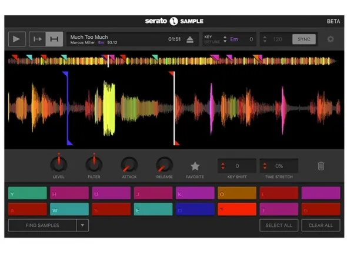Eject the loaded track Much Too Much
Viewport: 347px width, 255px height.
(190, 39)
